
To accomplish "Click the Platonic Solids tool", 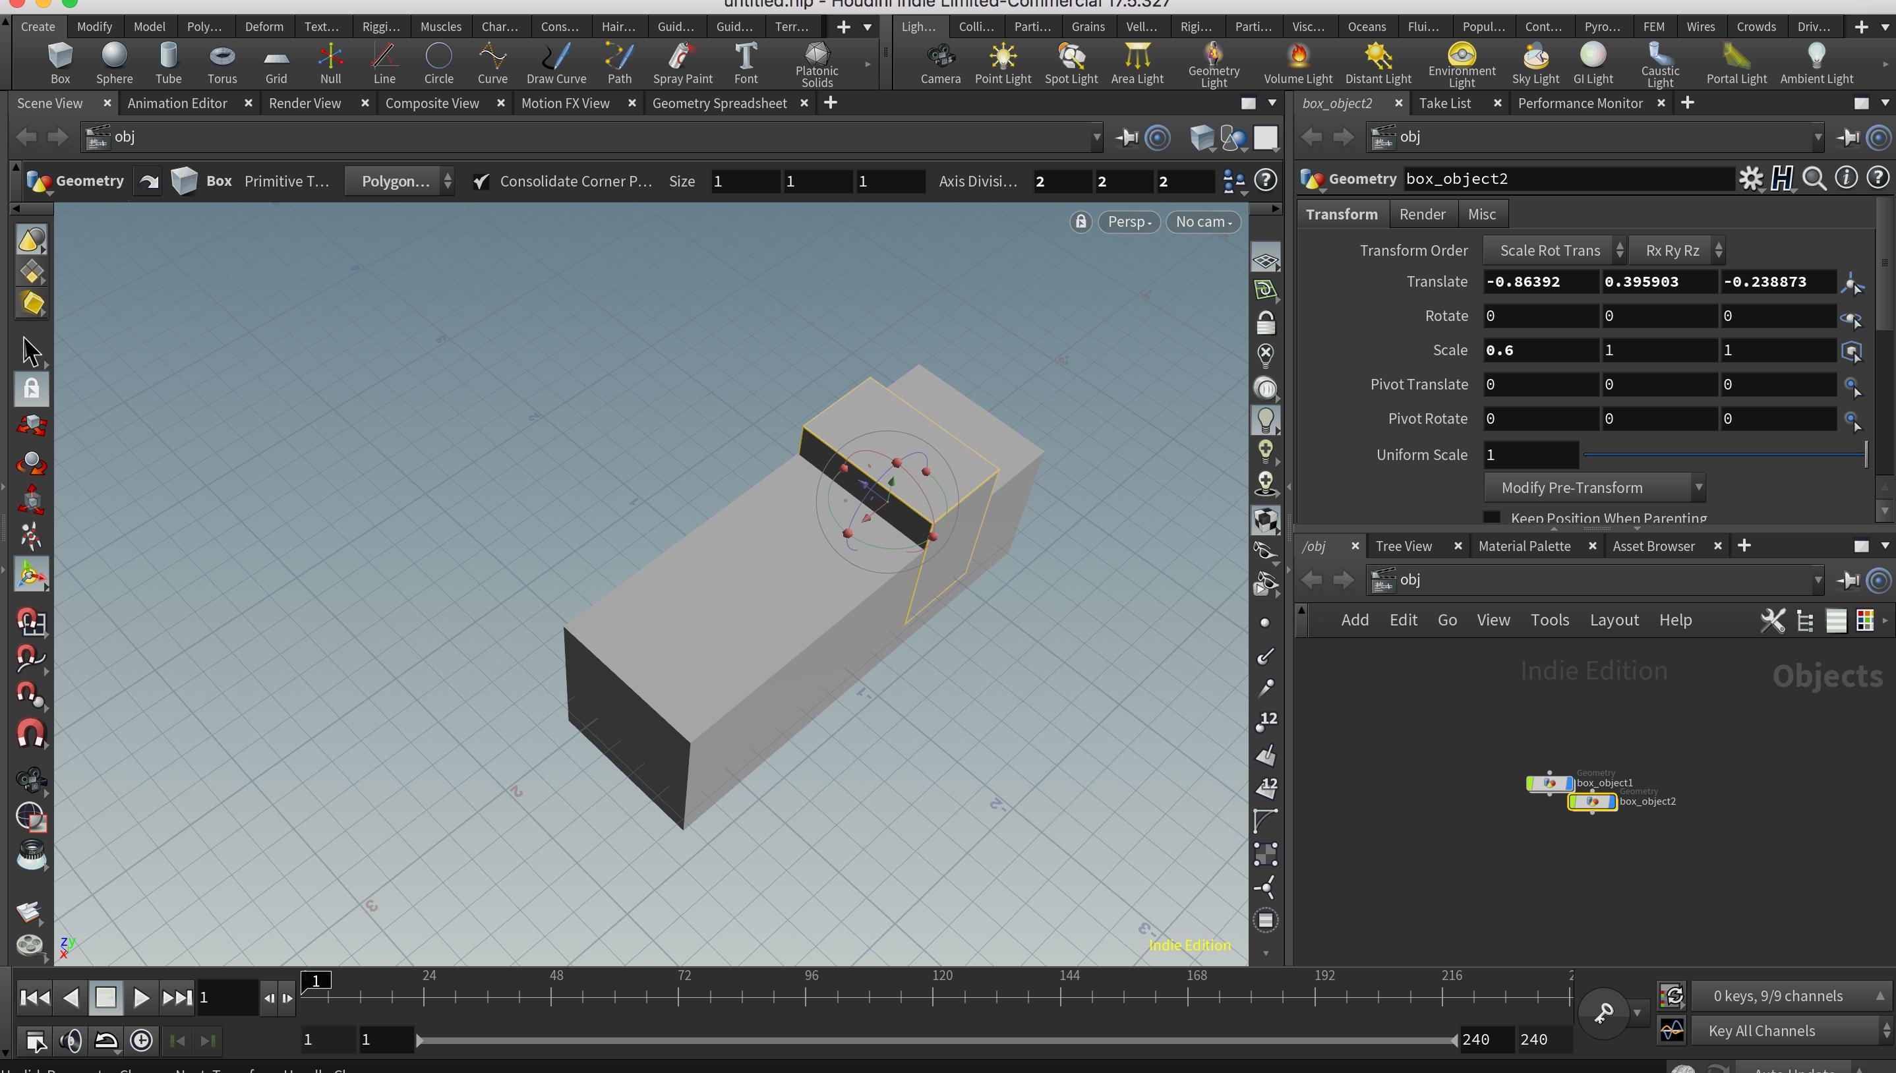I will click(x=816, y=63).
